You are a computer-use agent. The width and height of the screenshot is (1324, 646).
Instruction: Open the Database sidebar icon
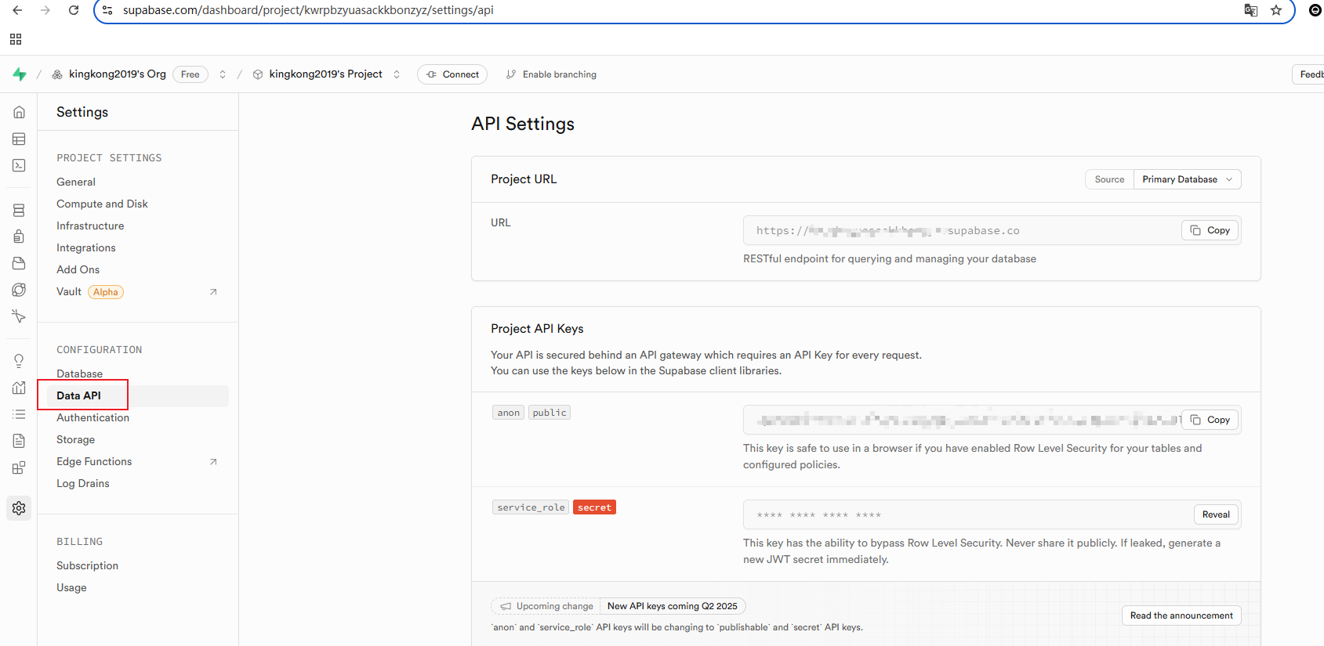point(19,210)
